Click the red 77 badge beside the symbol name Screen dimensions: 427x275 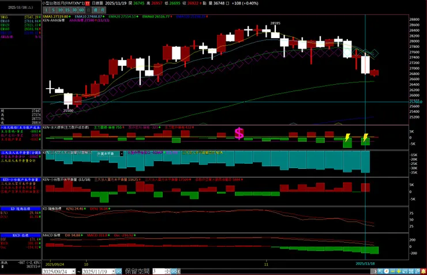coord(87,3)
